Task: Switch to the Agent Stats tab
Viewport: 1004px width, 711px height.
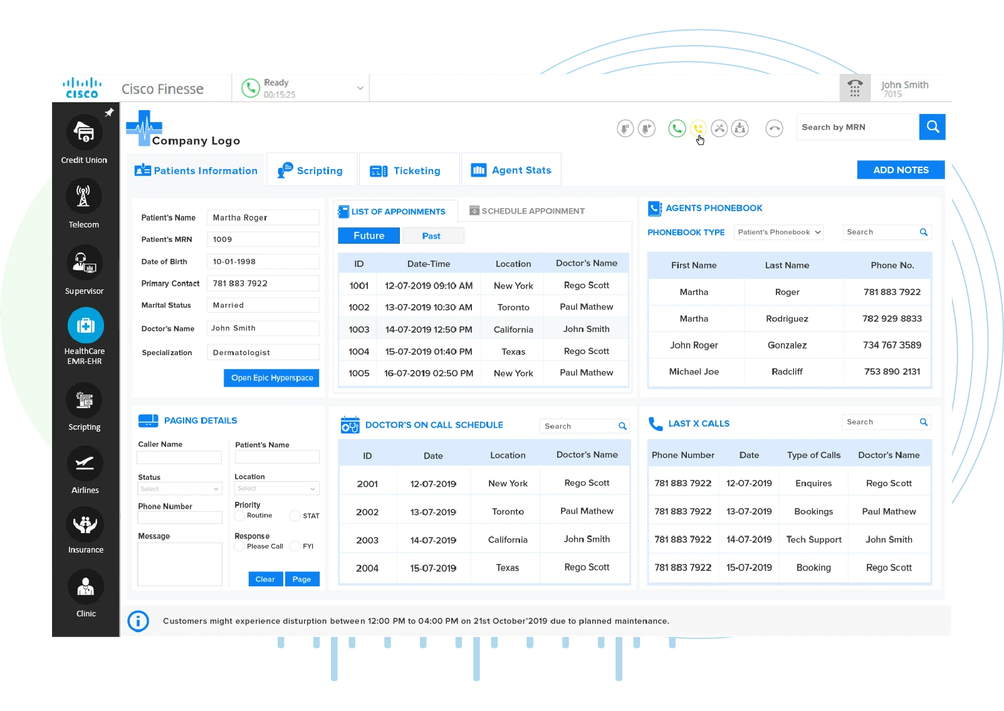Action: (511, 170)
